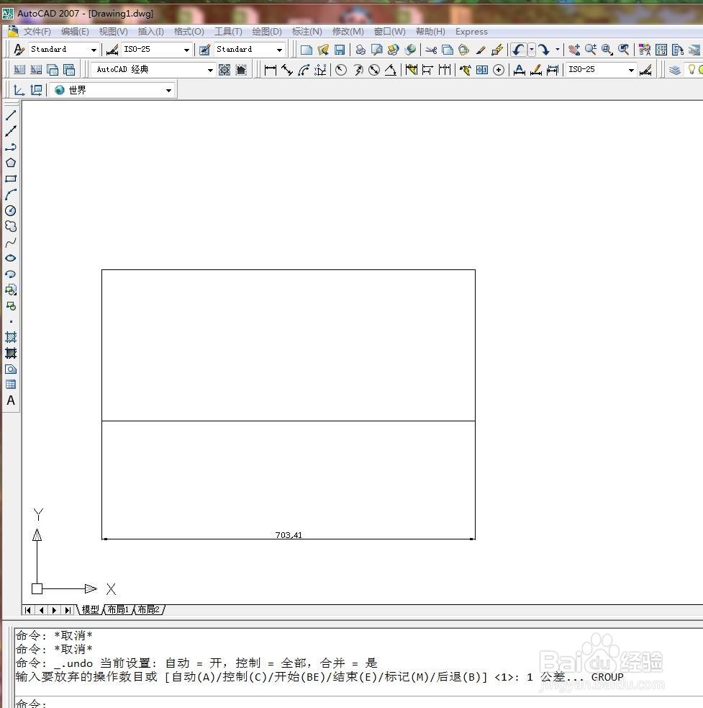Select the Point tool
Image resolution: width=703 pixels, height=708 pixels.
tap(11, 321)
